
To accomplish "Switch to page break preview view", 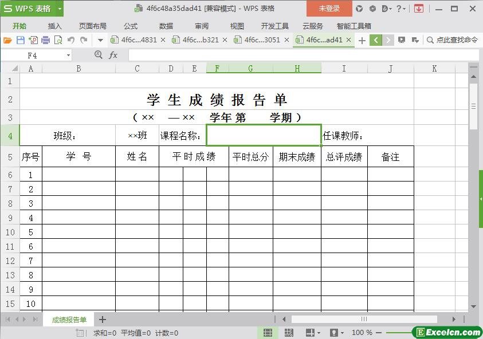I will coord(289,333).
